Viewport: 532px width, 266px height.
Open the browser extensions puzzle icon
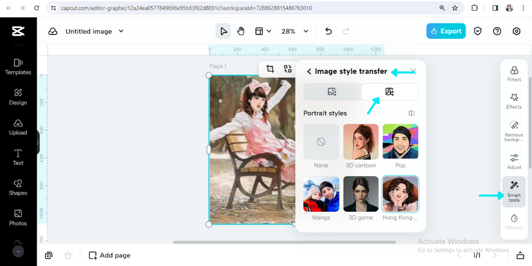(475, 8)
